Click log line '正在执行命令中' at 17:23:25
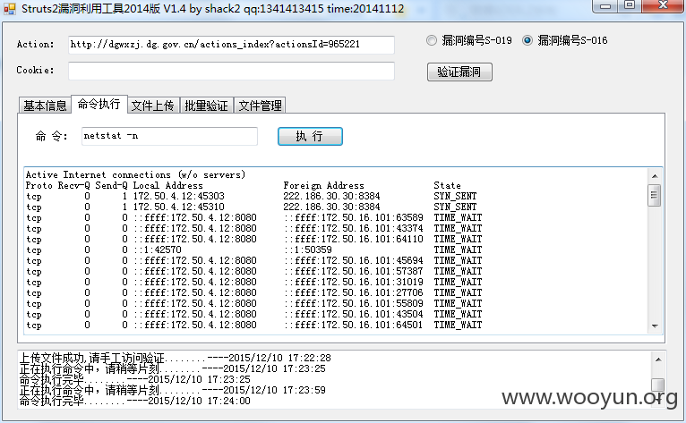686x423 pixels. pos(173,368)
